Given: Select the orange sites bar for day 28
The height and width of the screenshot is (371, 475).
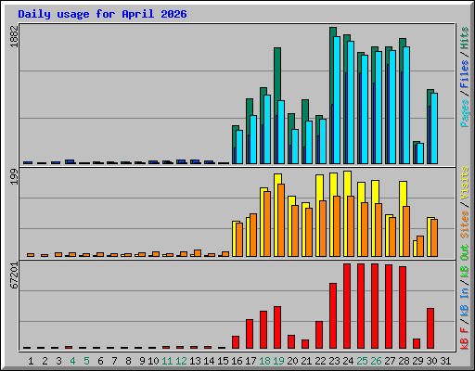Looking at the screenshot, I should pos(406,231).
